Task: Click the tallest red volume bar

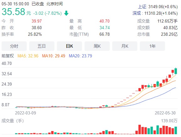Action: (140, 129)
